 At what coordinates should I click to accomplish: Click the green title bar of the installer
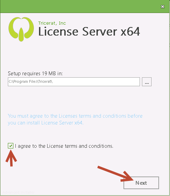tap(80, 6)
